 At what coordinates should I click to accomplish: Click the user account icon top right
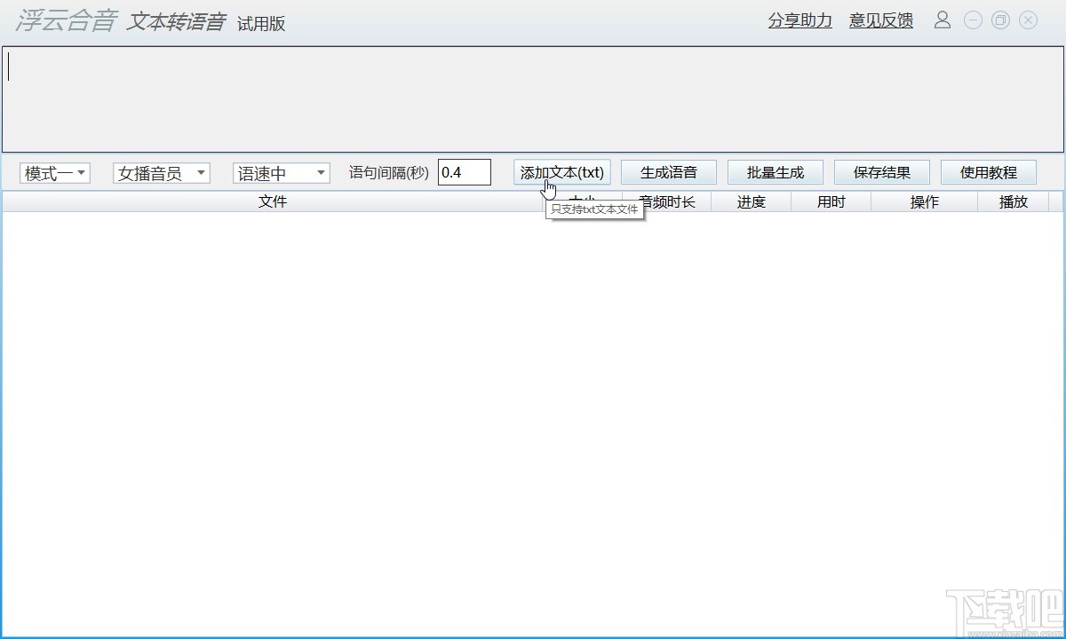point(942,20)
